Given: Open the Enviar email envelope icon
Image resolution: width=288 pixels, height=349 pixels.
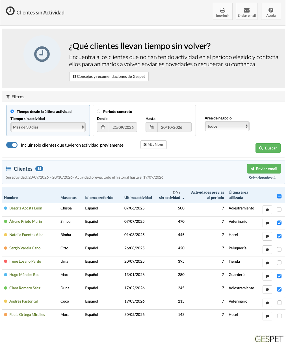Looking at the screenshot, I should 247,10.
